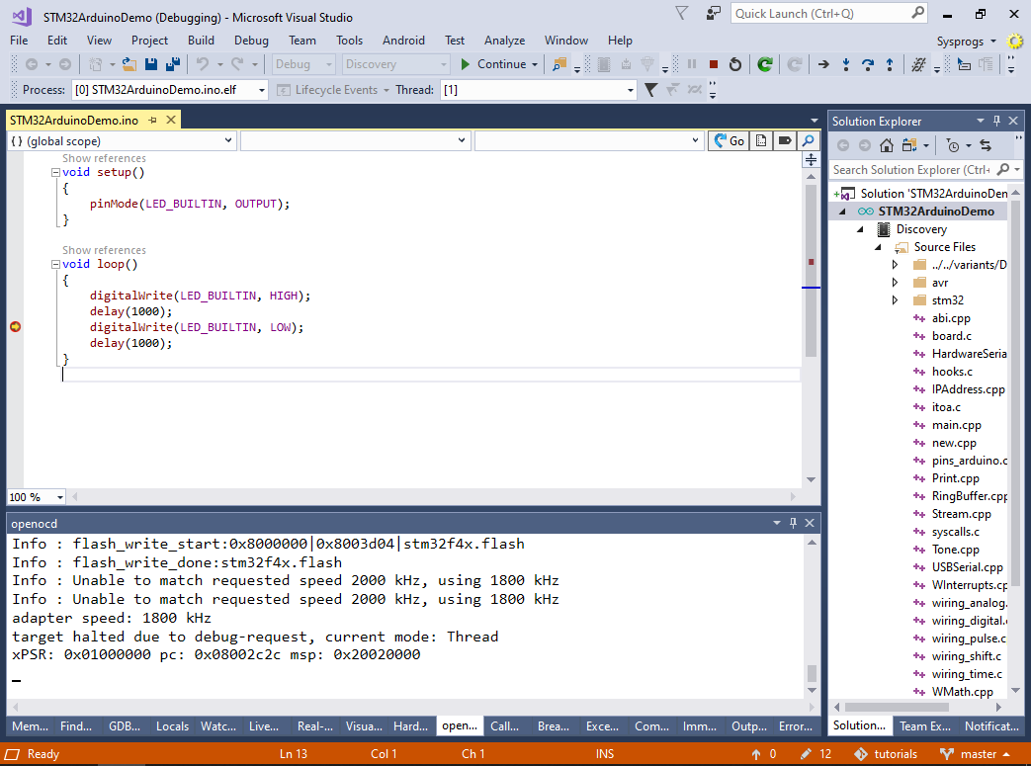This screenshot has height=766, width=1031.
Task: Click the thread filter funnel icon
Action: pyautogui.click(x=651, y=89)
